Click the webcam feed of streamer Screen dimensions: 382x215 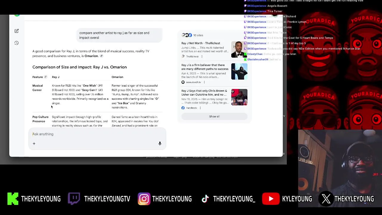click(x=340, y=168)
